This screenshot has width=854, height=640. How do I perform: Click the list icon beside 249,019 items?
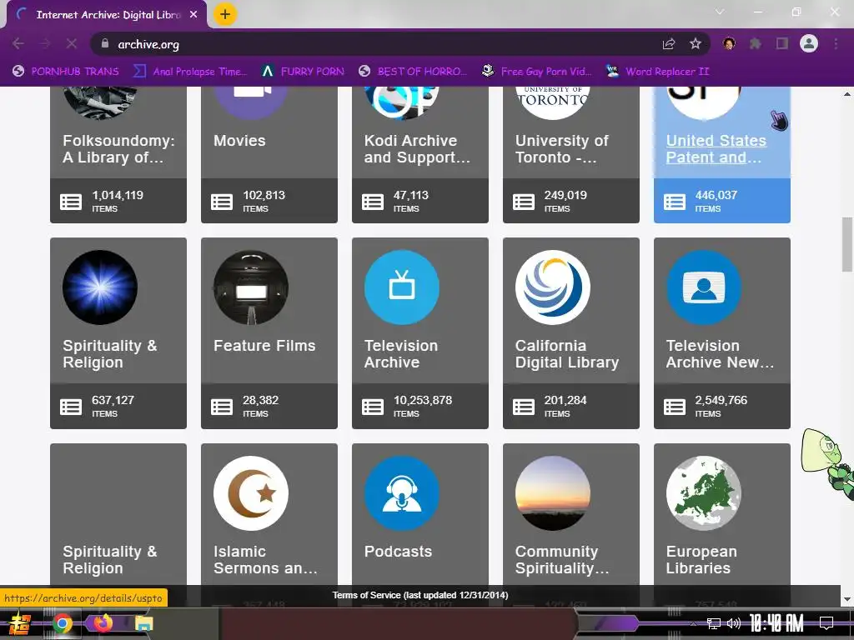[x=524, y=202]
